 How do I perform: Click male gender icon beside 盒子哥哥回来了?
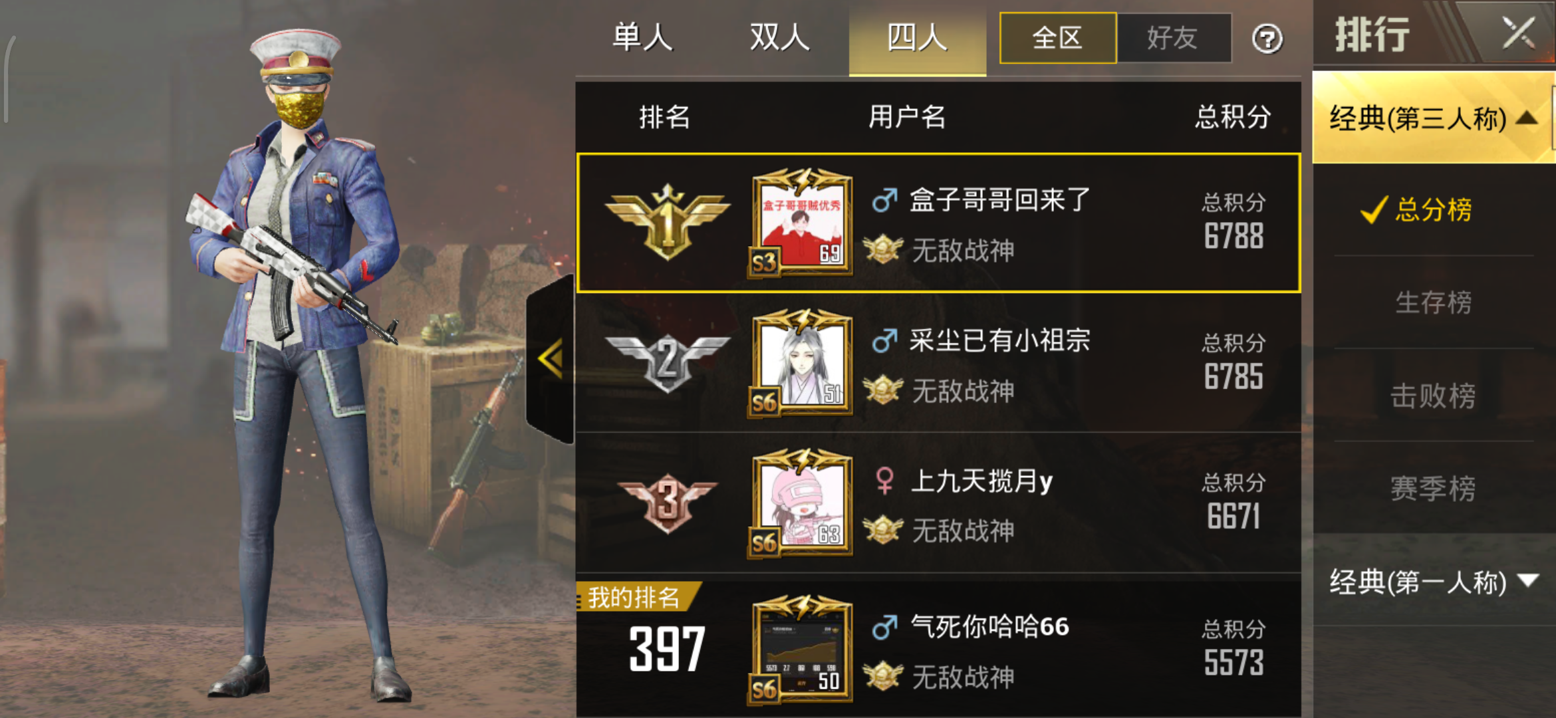tap(884, 199)
